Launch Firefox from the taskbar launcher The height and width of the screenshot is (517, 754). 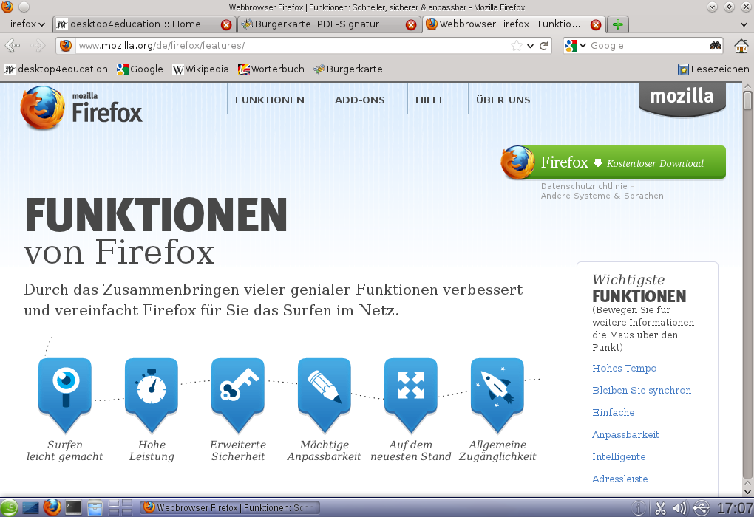[52, 507]
